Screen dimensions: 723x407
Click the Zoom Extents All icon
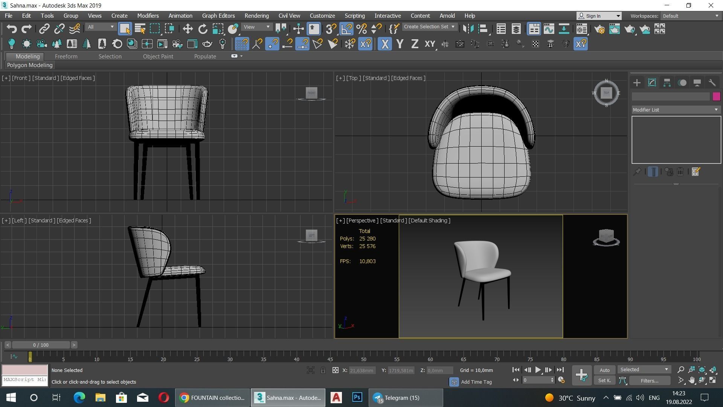713,370
